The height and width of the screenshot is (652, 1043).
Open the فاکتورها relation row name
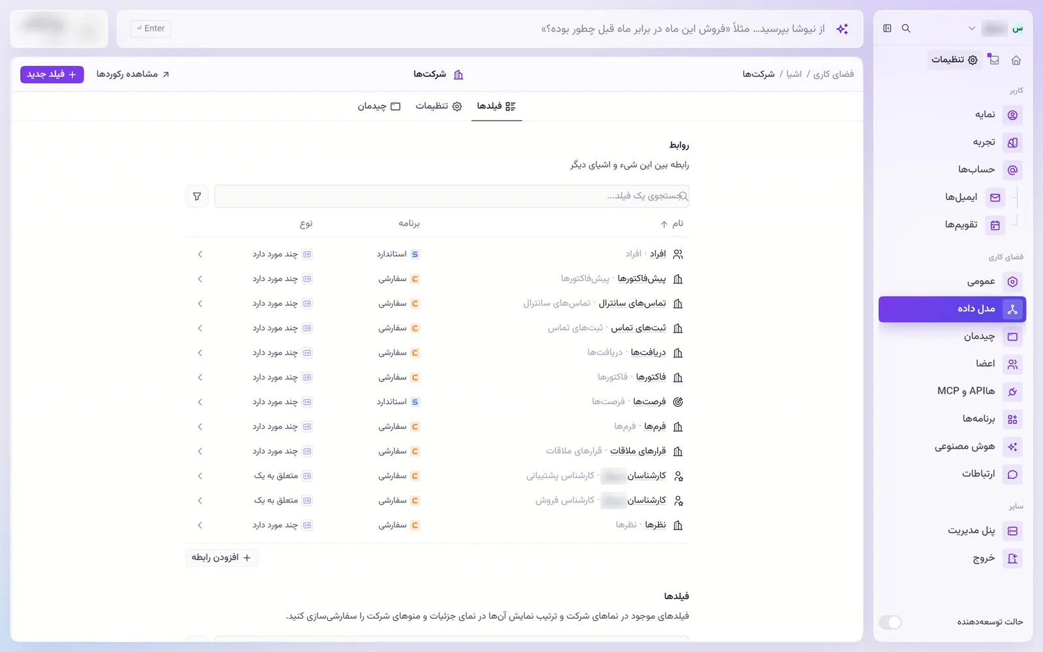(651, 378)
